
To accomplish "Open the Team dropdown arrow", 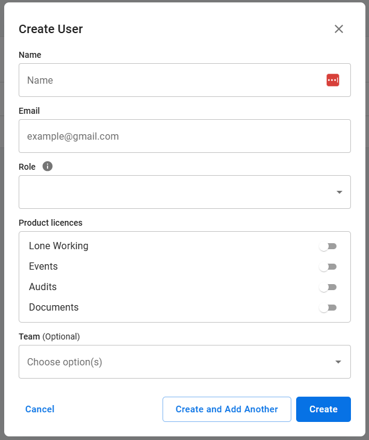I will pos(338,362).
